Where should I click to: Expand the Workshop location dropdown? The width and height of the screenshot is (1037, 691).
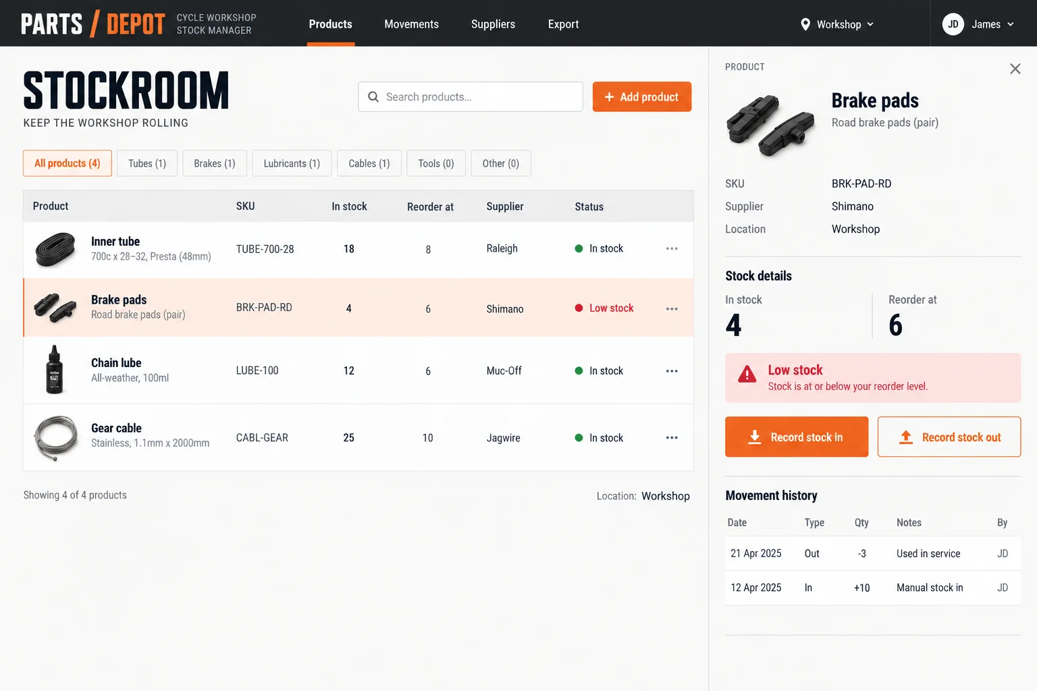coord(837,25)
